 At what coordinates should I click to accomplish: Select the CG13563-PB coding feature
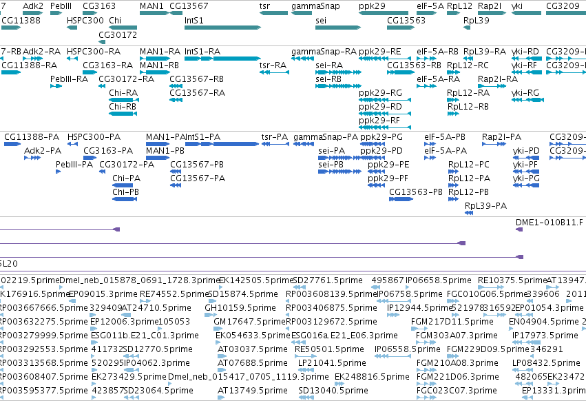[x=401, y=199]
